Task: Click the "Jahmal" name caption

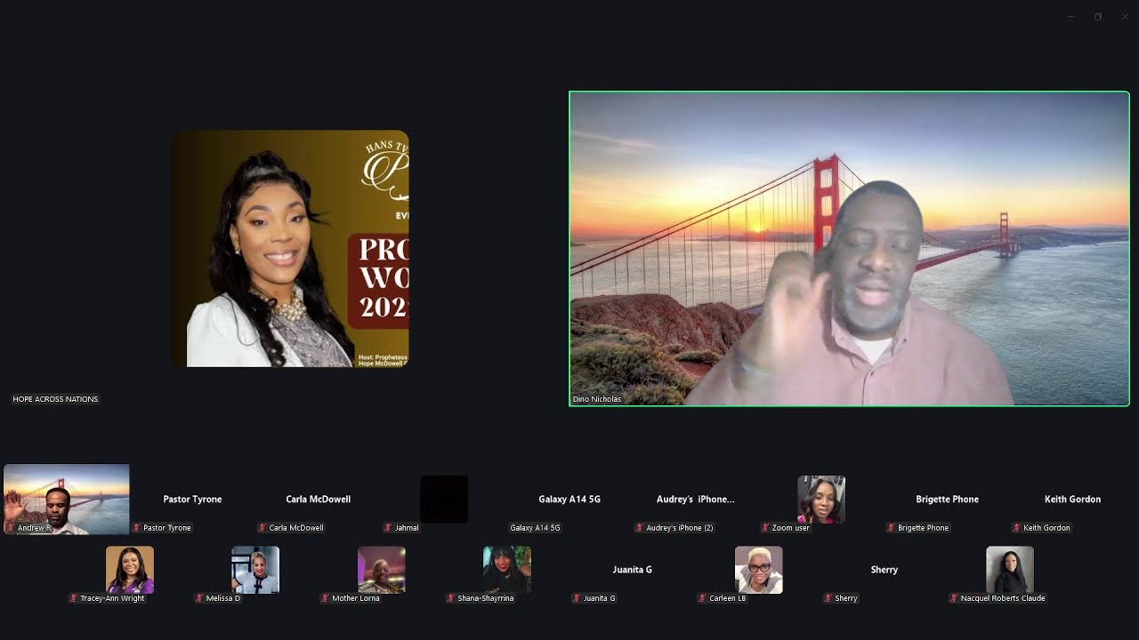Action: pos(407,528)
